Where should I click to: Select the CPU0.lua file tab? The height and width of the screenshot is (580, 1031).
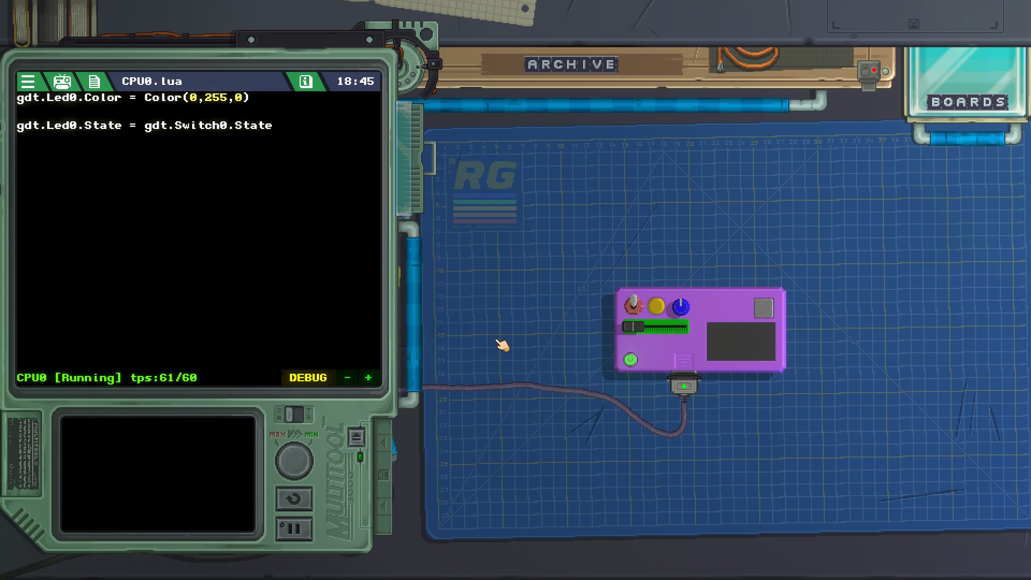(x=151, y=82)
